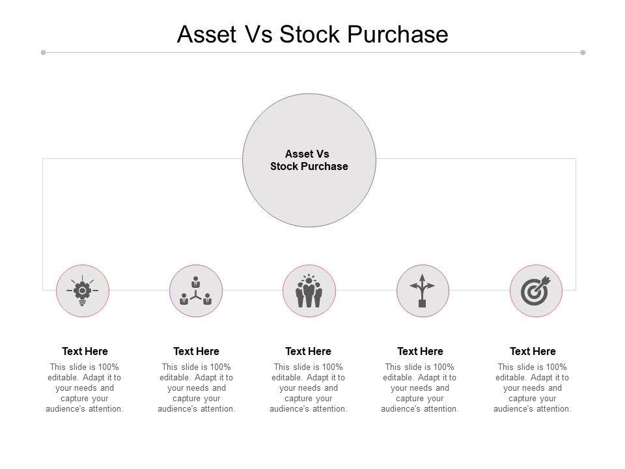Select first Text Here heading under lightbulb
Image resolution: width=625 pixels, height=469 pixels.
(x=85, y=352)
